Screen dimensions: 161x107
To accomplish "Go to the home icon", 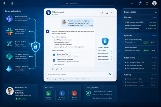I will pyautogui.click(x=12, y=3).
